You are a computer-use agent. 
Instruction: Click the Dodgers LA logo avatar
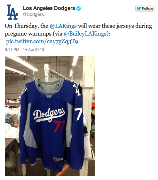[x=12, y=12]
